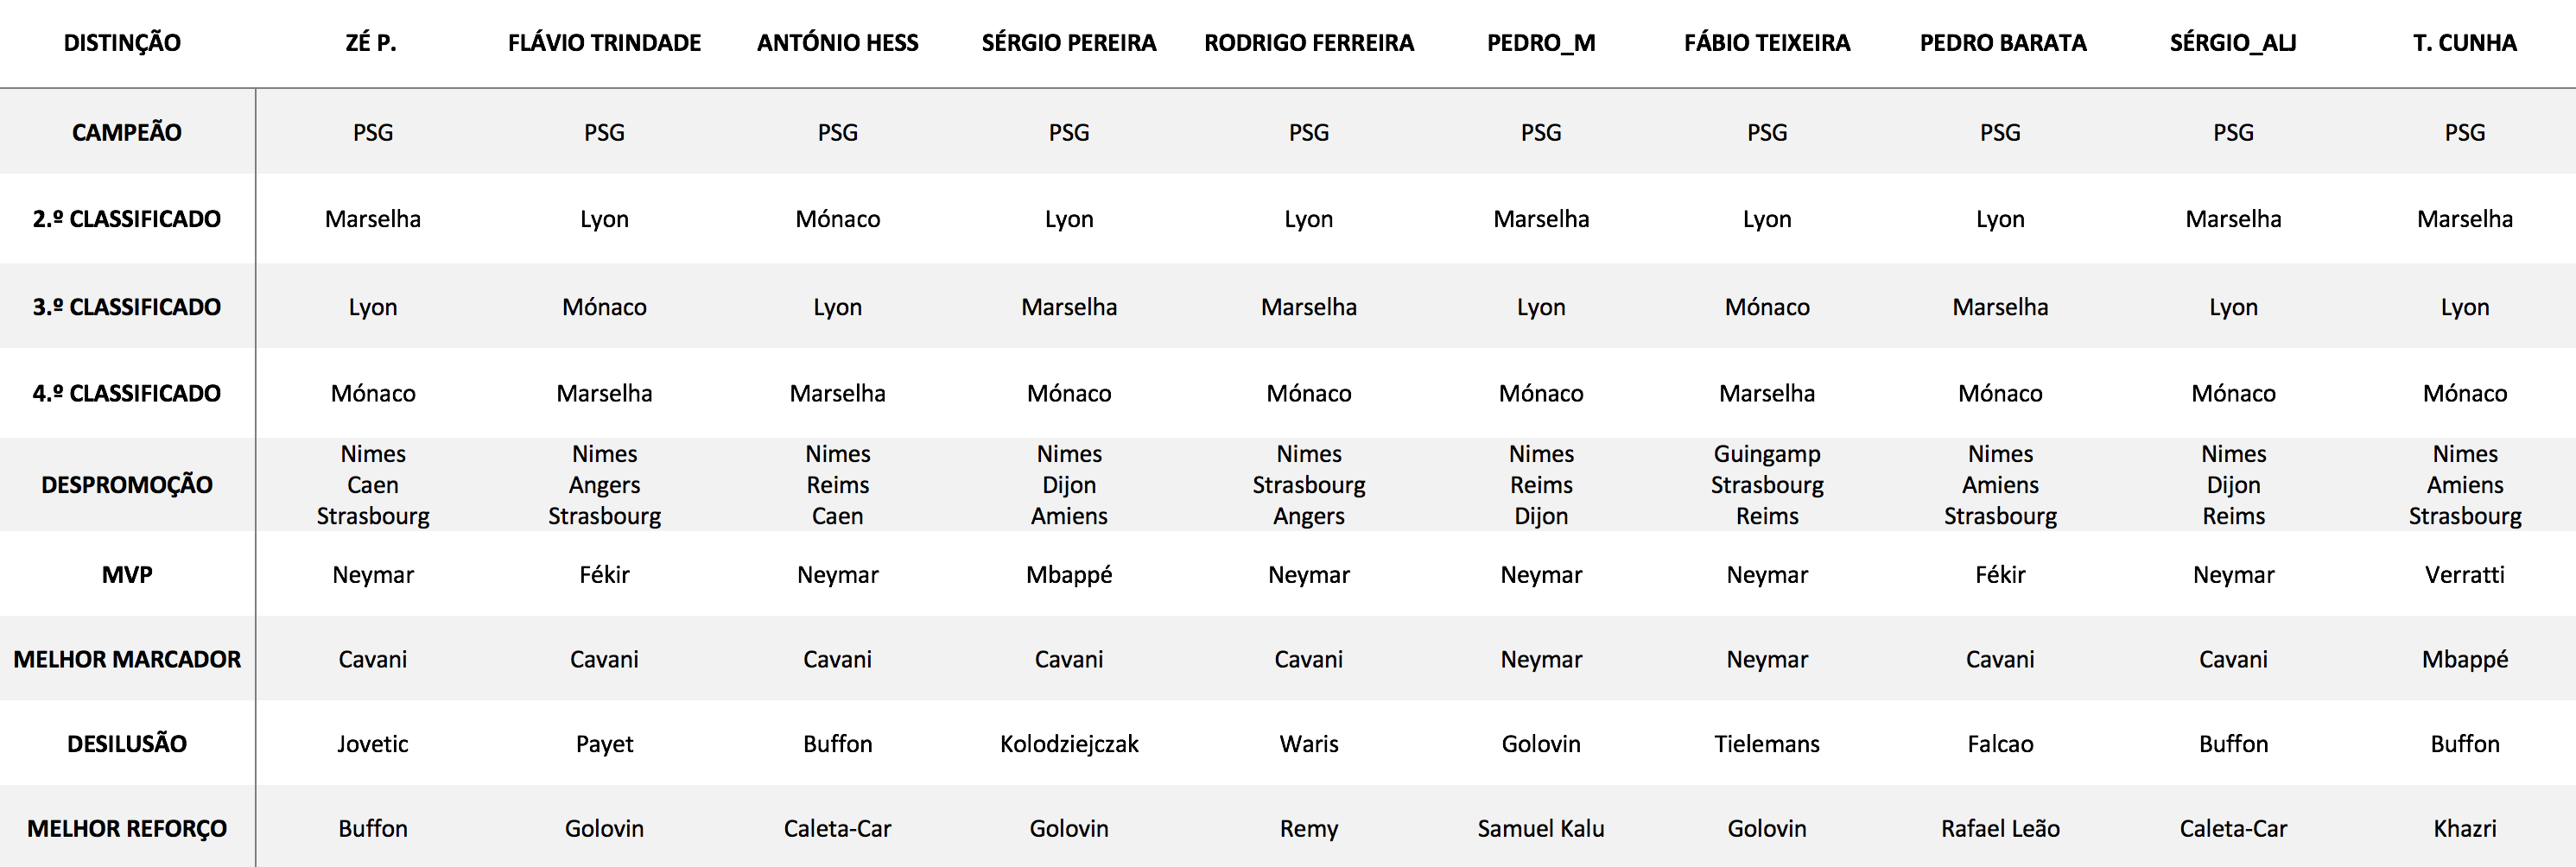Select the Samuel Kalu cell

pyautogui.click(x=1540, y=828)
